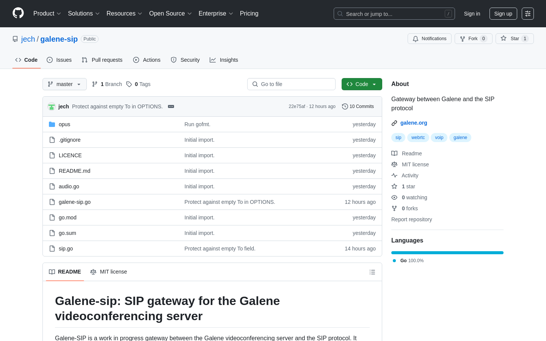The image size is (546, 341).
Task: Click the branch icon beside 1 Branch
Action: [95, 84]
